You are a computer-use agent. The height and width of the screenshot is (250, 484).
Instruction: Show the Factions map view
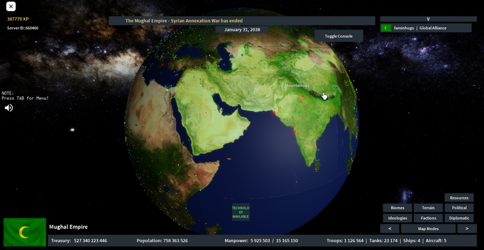pos(428,218)
